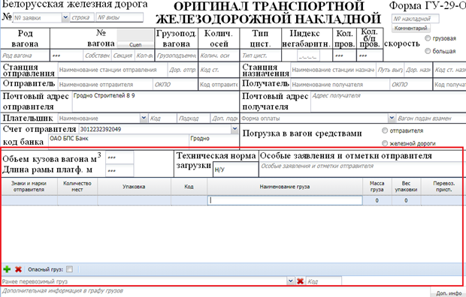Viewport: 466px width, 297px height.
Task: Click the Масса груза column header
Action: tap(377, 187)
